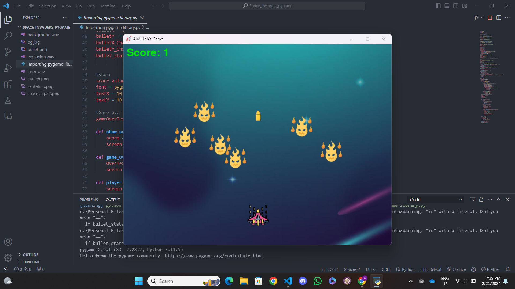Screen dimensions: 515x289
Task: Open the pygame contribute link
Action: click(214, 256)
